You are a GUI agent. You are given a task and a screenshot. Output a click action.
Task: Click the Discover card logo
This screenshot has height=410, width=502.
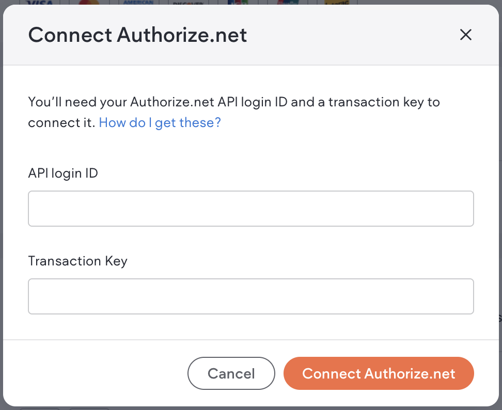tap(187, 3)
